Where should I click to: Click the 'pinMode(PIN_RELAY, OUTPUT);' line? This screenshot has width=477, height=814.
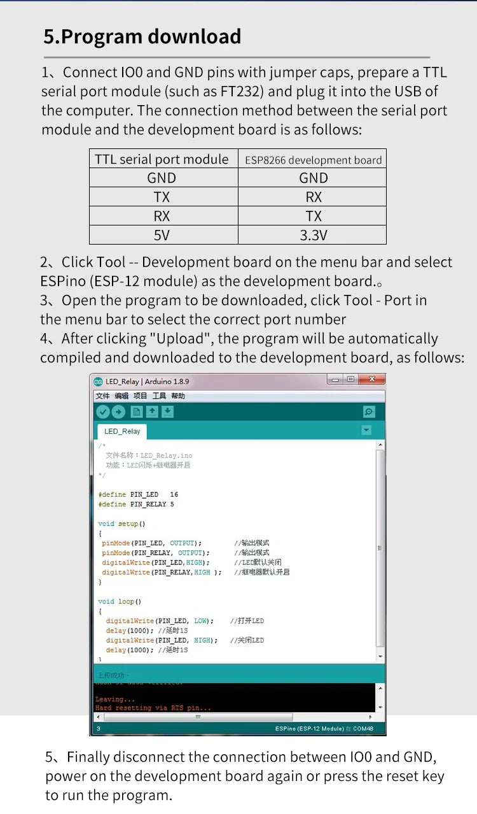pyautogui.click(x=155, y=553)
